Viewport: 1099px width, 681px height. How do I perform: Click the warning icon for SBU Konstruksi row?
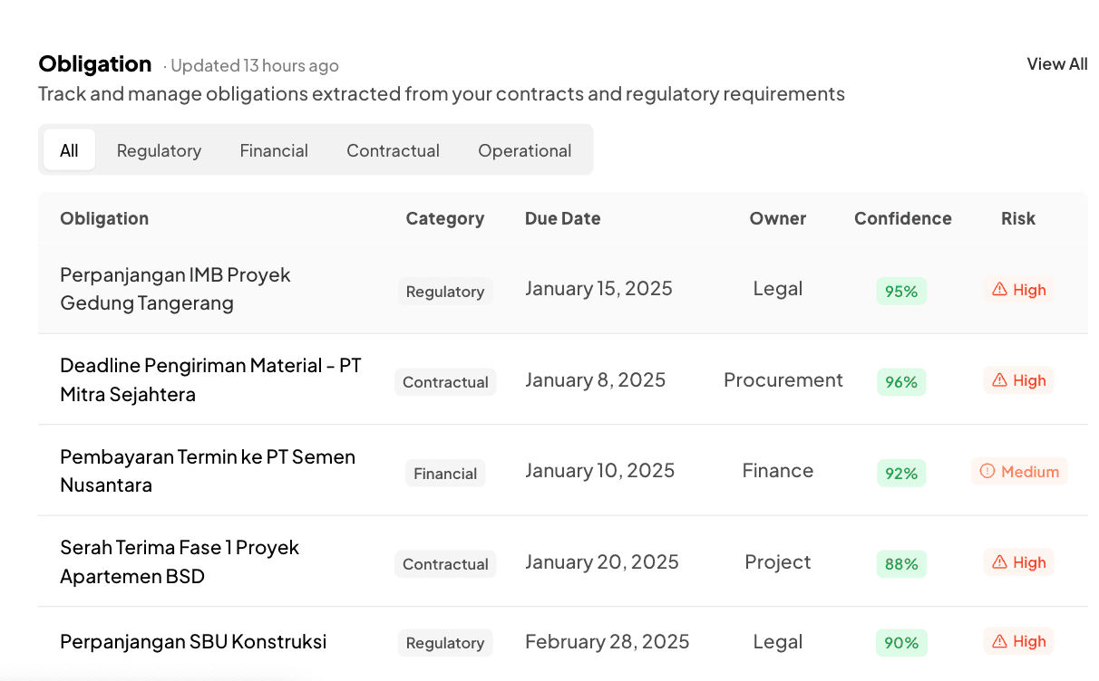click(999, 642)
